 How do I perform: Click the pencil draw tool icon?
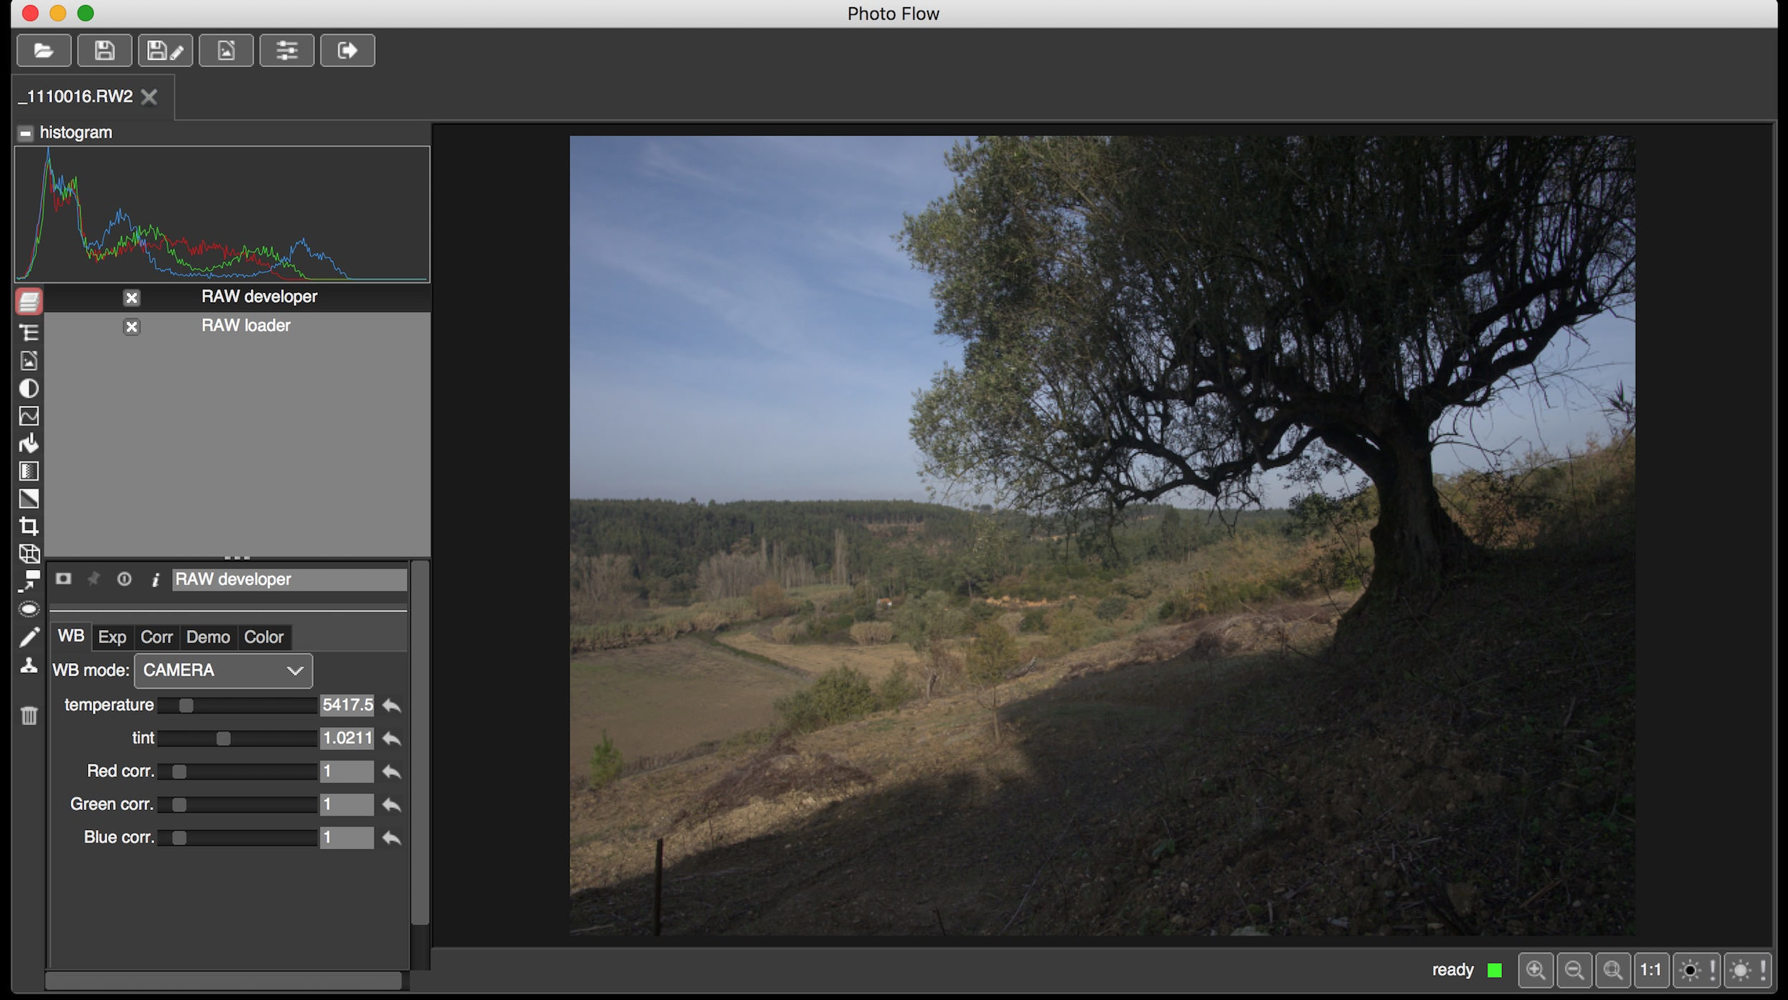click(29, 637)
